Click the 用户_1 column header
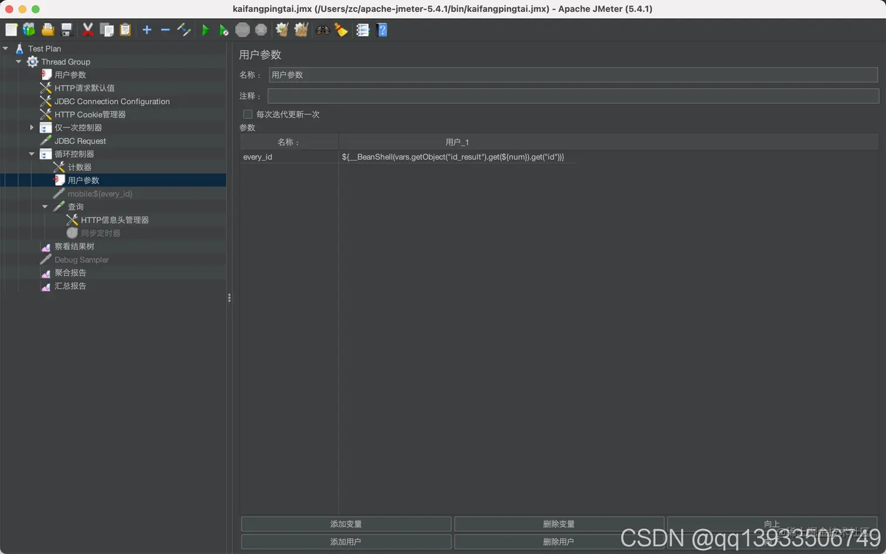886x554 pixels. click(608, 142)
